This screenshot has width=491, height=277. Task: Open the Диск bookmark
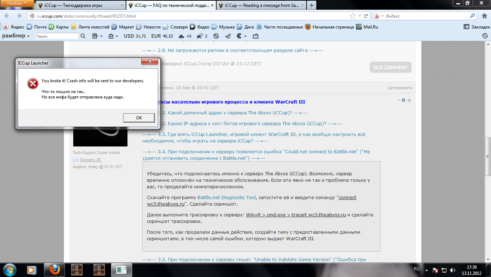coord(245,27)
